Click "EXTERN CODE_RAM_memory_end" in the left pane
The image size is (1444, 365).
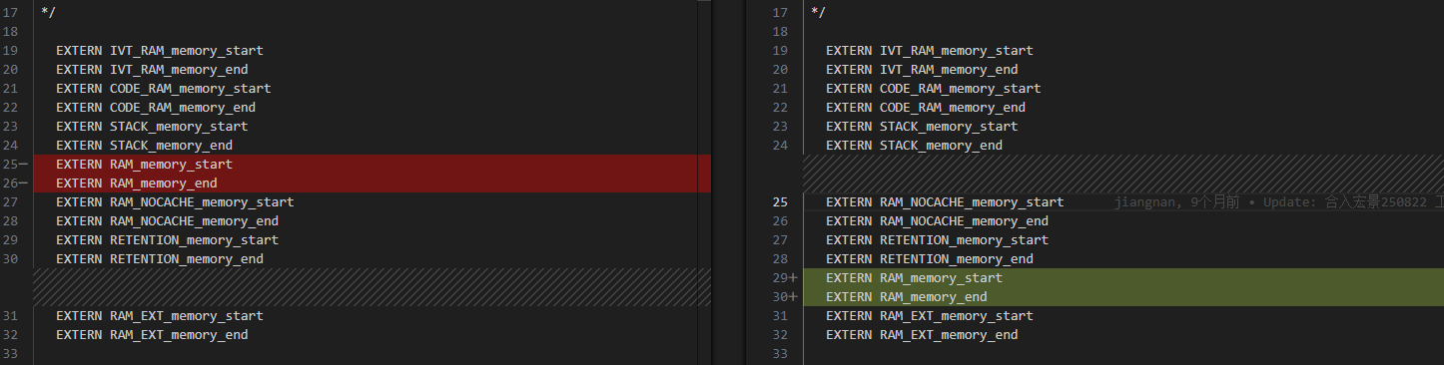pyautogui.click(x=156, y=108)
